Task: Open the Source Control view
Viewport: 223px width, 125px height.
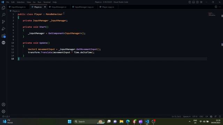Action: 3,22
